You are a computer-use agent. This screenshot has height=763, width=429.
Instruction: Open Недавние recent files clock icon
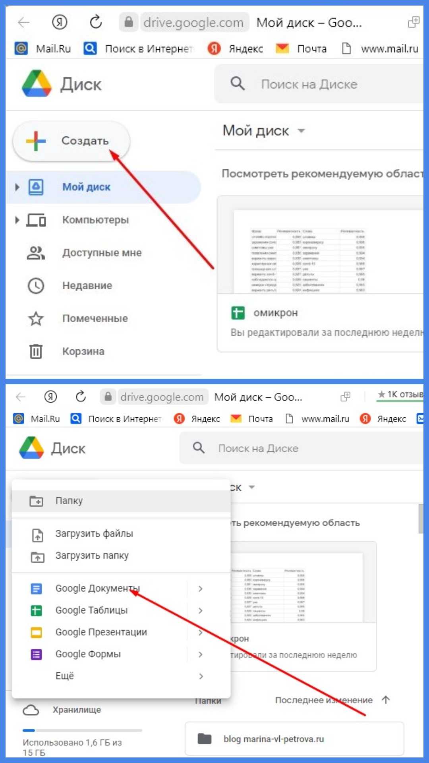coord(36,286)
